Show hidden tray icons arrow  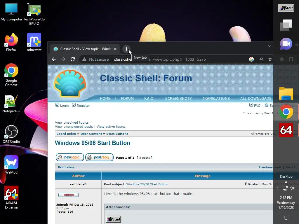pyautogui.click(x=278, y=188)
